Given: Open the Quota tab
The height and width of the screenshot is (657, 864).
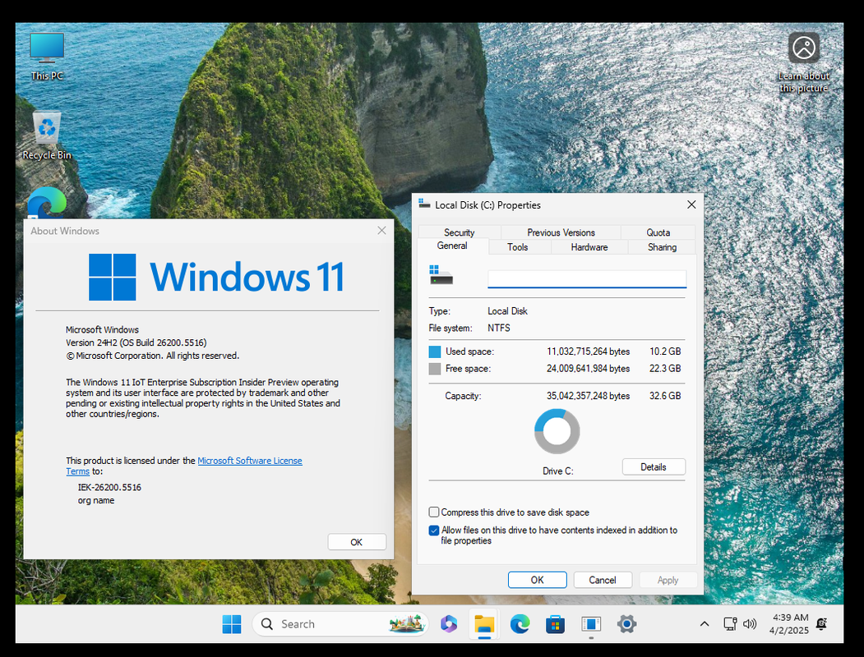Looking at the screenshot, I should pyautogui.click(x=658, y=232).
